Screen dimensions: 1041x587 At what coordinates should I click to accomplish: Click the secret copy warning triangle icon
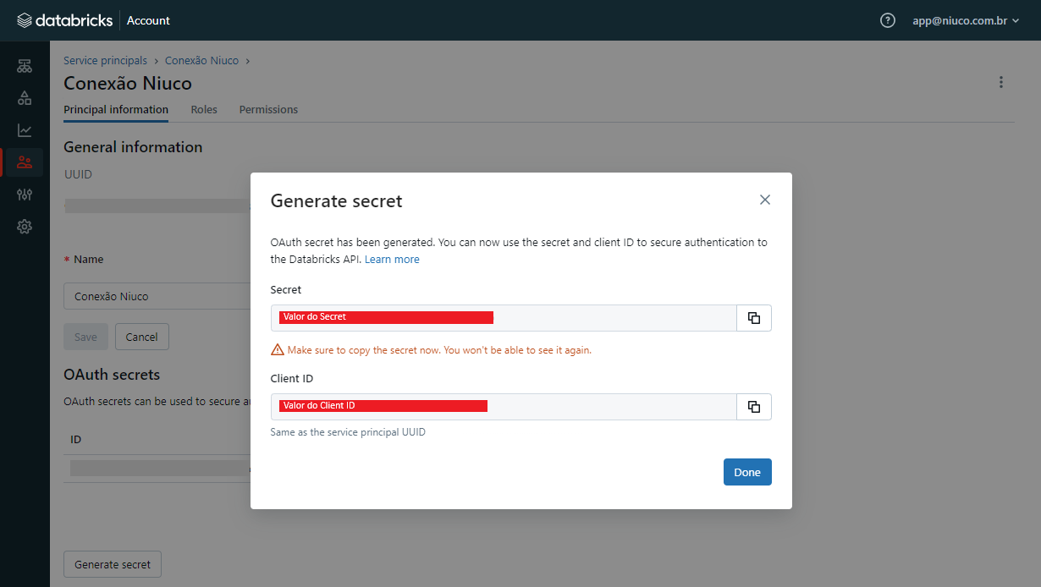(x=277, y=350)
